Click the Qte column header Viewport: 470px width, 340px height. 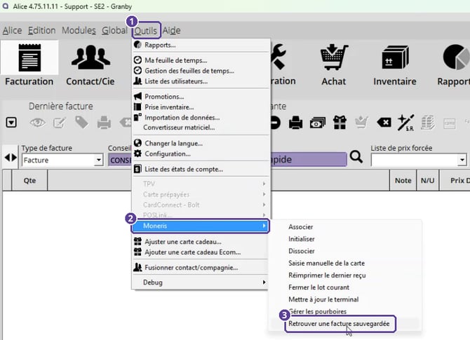tap(29, 181)
